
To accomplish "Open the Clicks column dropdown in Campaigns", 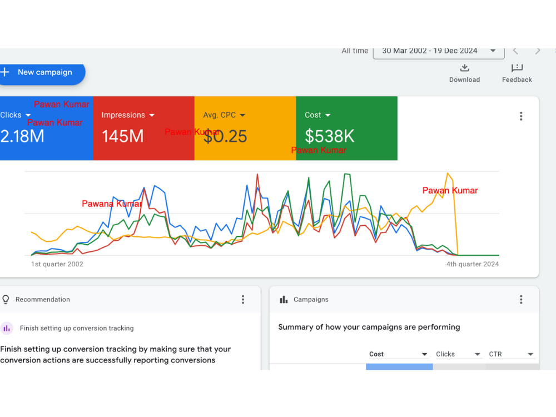I will 459,354.
